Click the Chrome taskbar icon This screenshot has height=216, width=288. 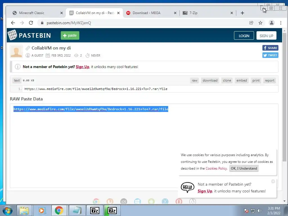click(x=59, y=210)
